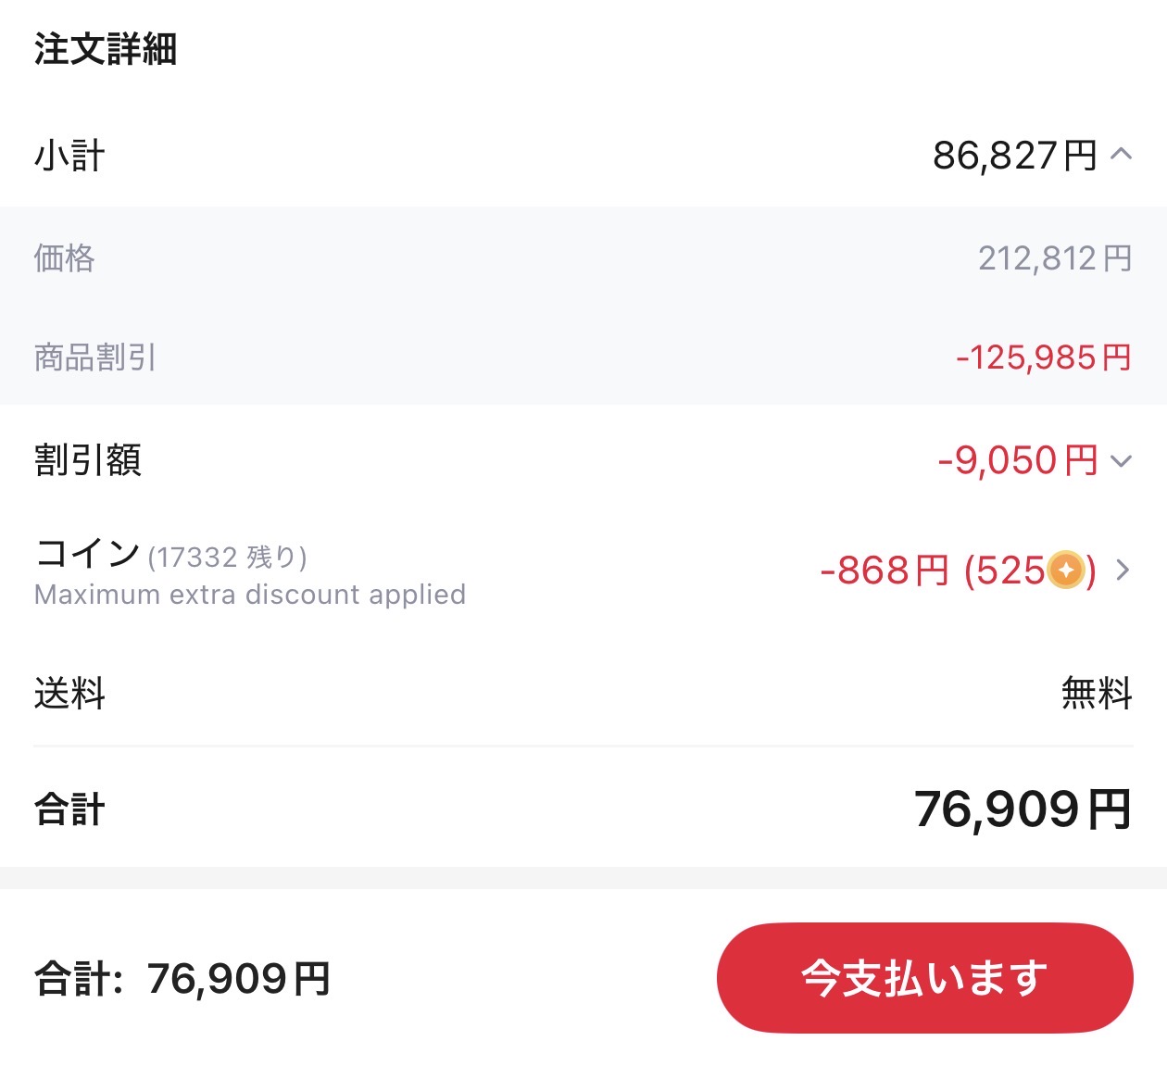
Task: Click the 合計 total 76,909円 amount
Action: pos(1023,809)
